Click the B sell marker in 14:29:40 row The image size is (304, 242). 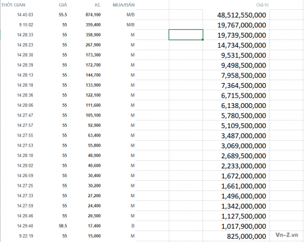tap(133, 226)
